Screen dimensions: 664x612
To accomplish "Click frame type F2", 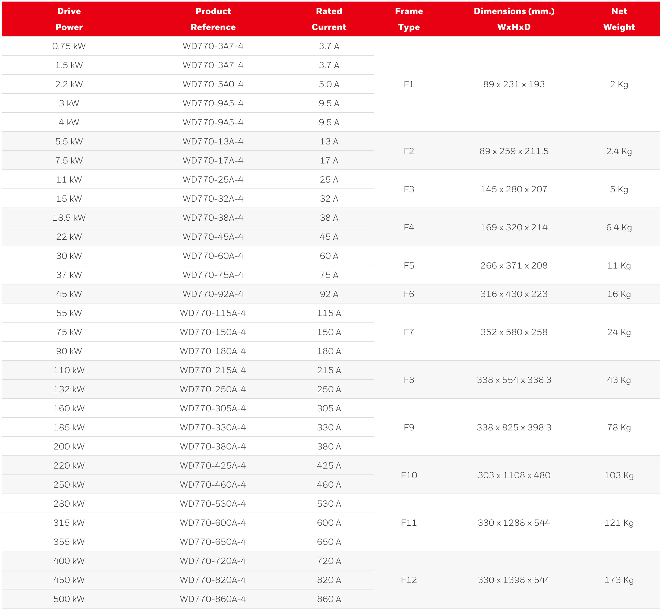I will [409, 151].
